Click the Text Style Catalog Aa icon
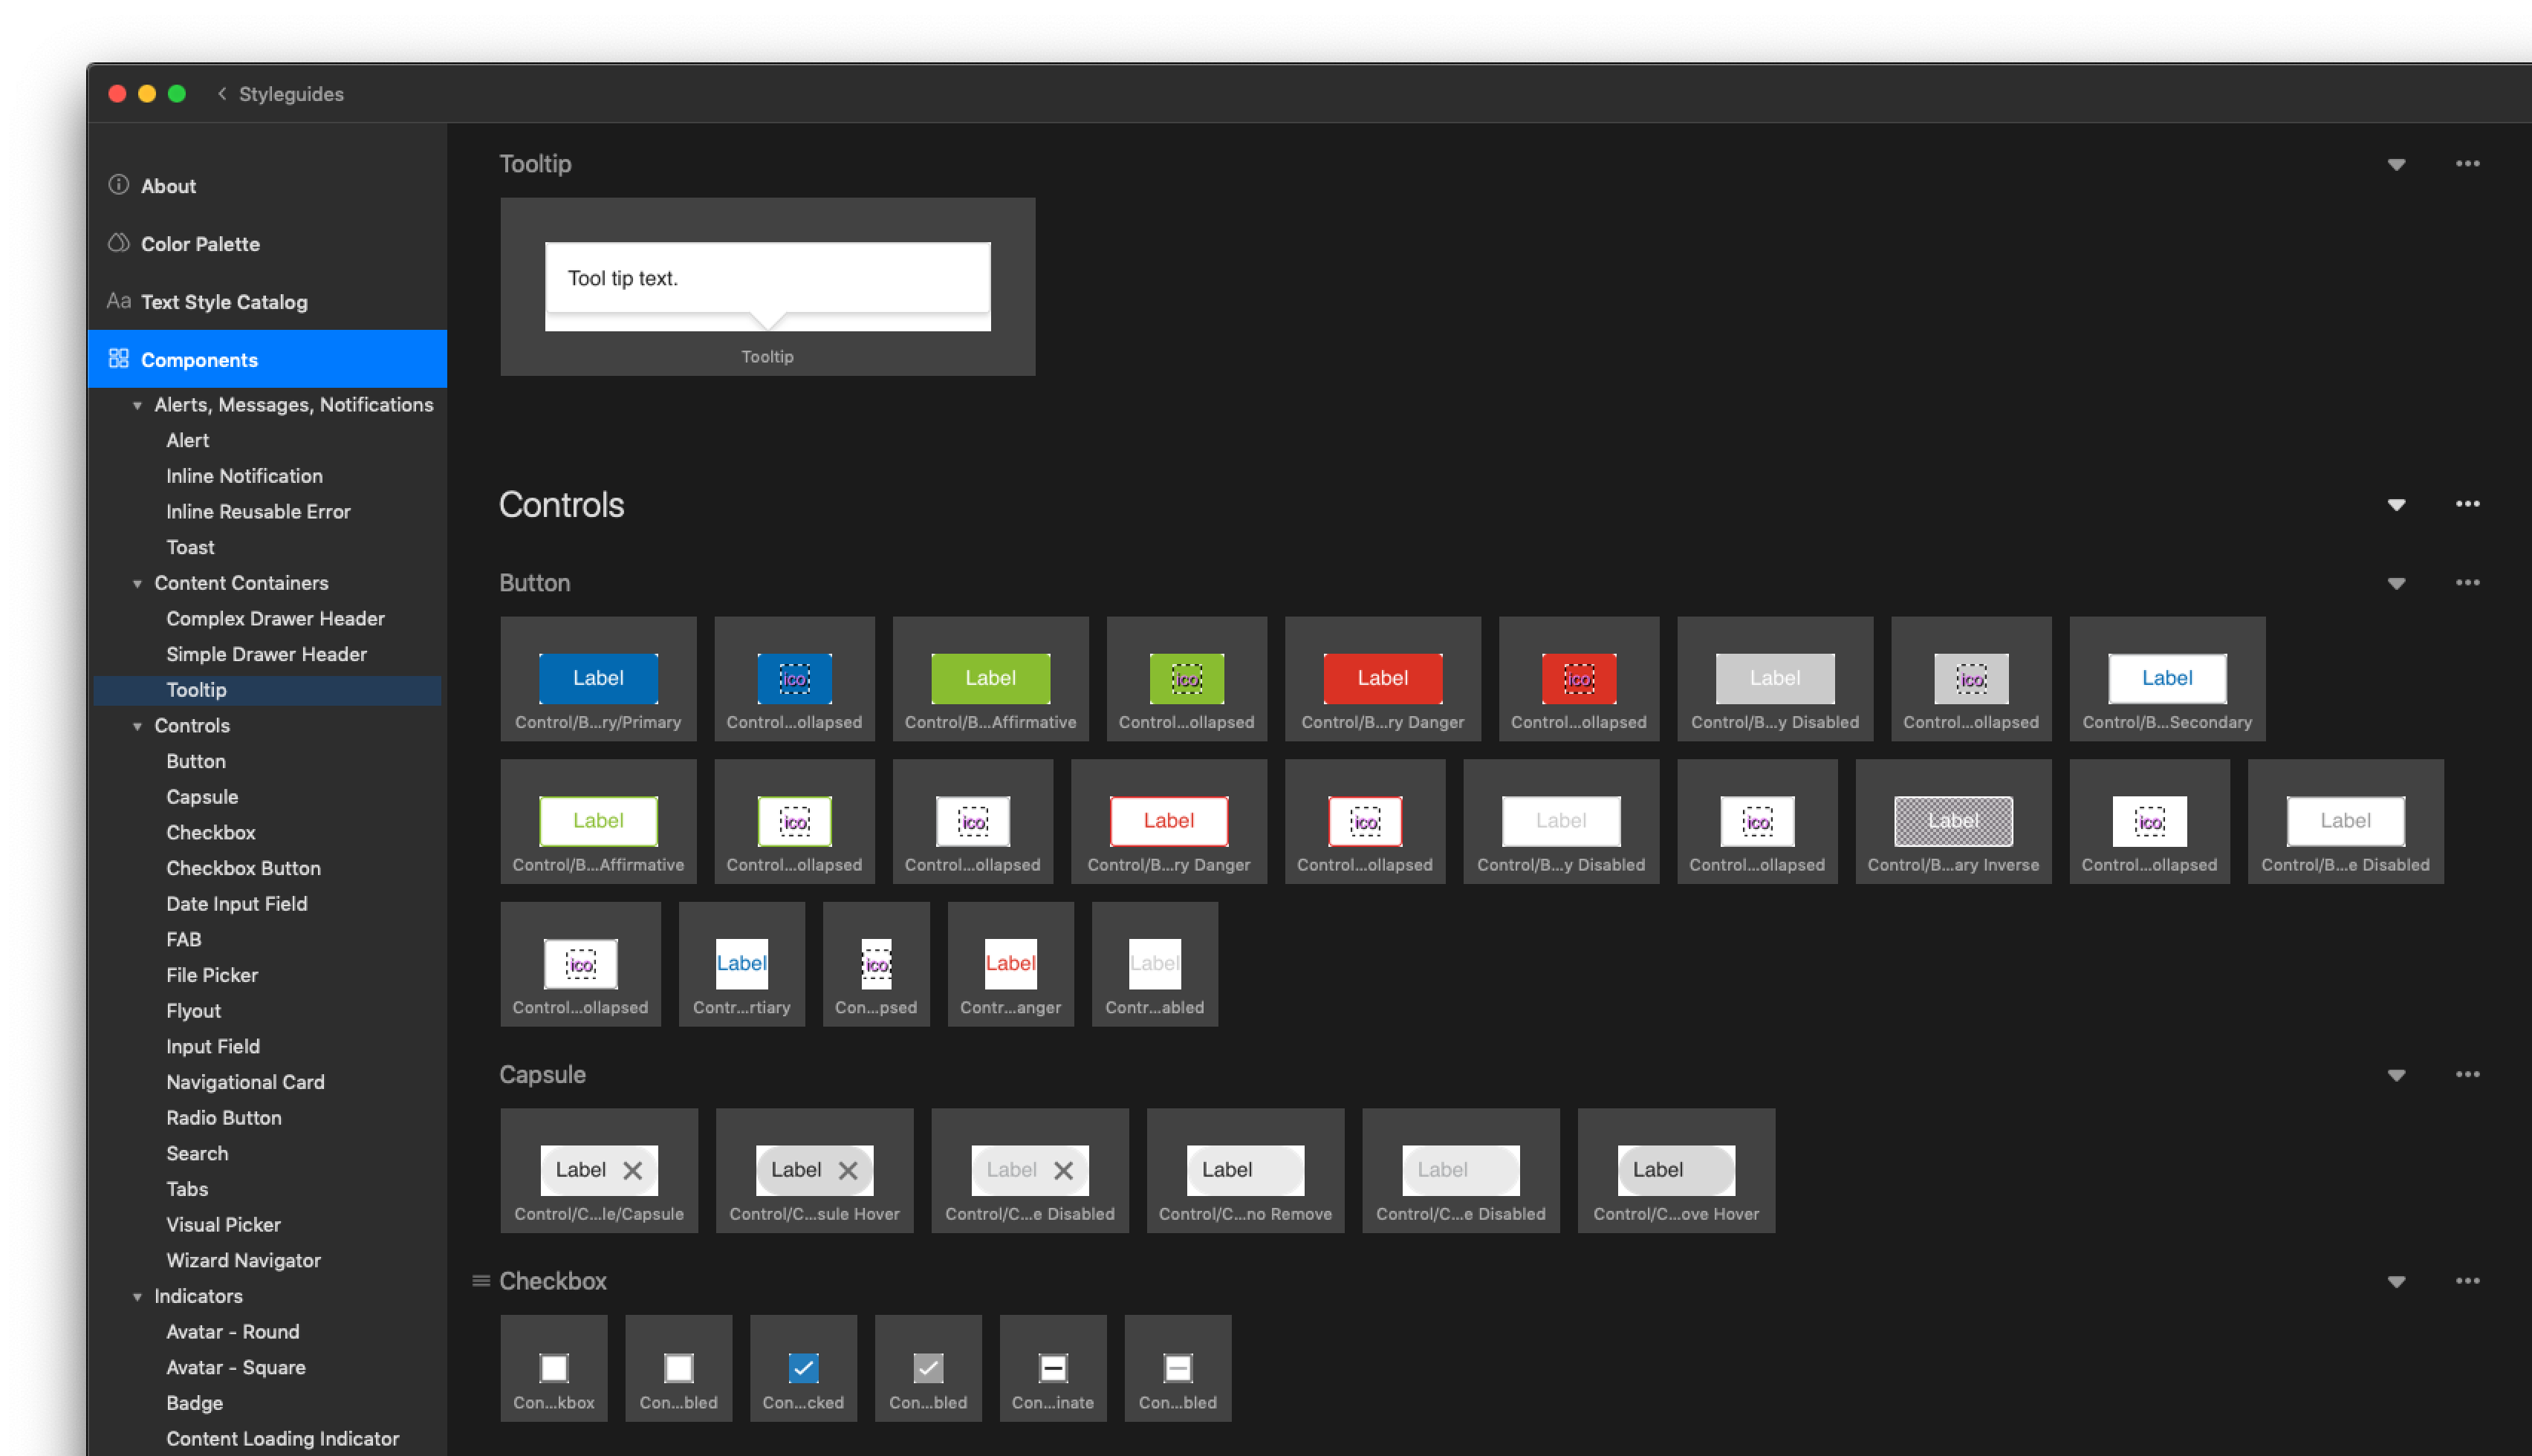The image size is (2532, 1456). (118, 301)
